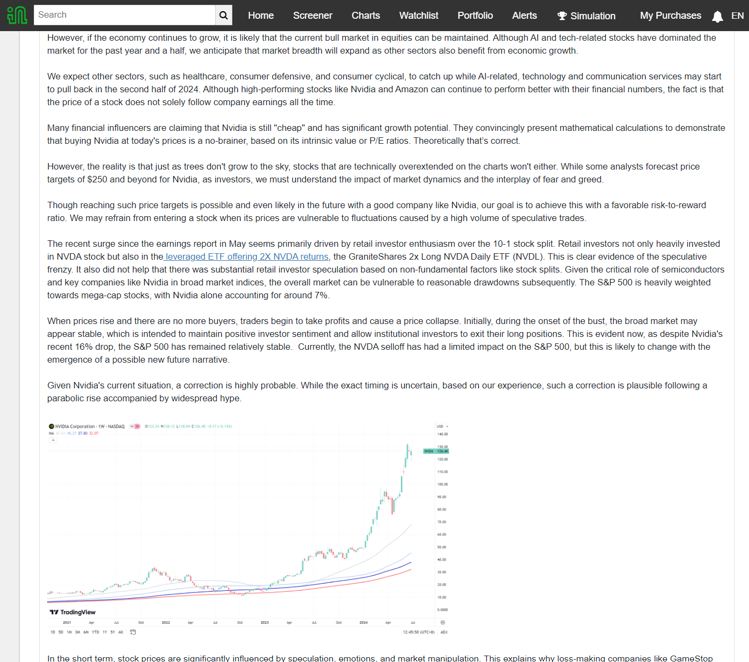The width and height of the screenshot is (749, 662).
Task: Open the Screener menu item
Action: point(313,16)
